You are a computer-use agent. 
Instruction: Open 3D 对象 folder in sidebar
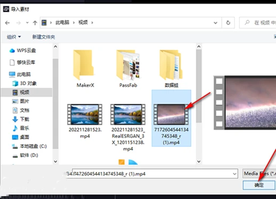(28, 84)
